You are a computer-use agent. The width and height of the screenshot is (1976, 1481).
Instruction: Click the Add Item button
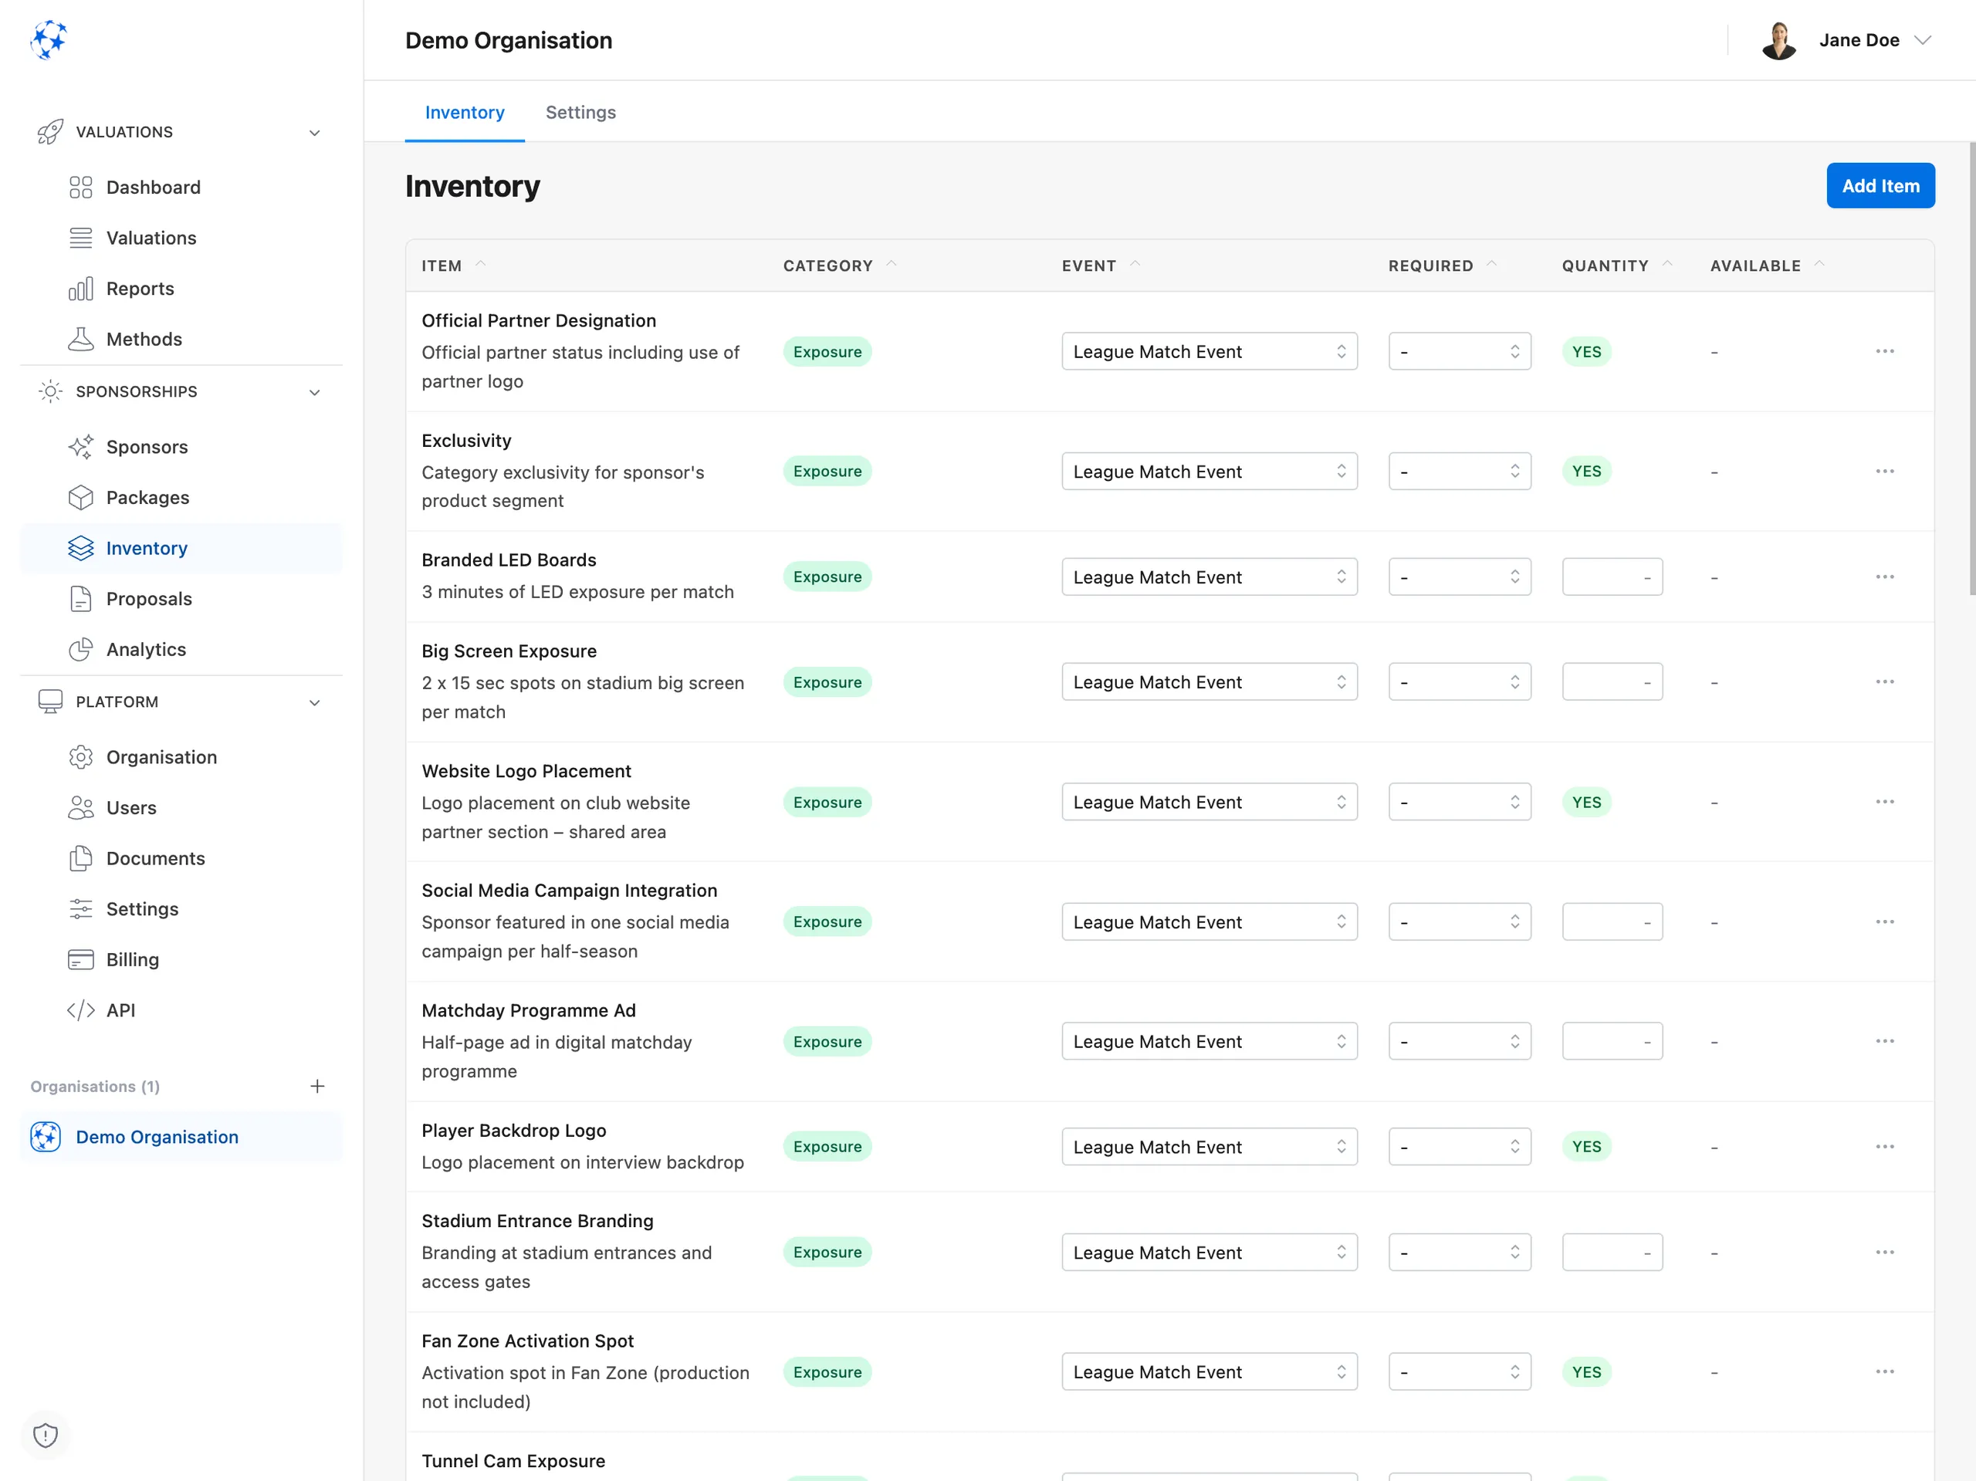(x=1880, y=186)
